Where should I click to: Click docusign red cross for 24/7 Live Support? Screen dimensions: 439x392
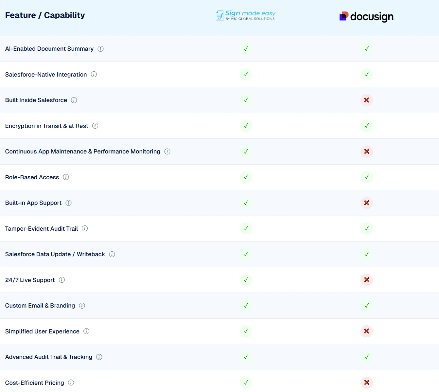[367, 280]
